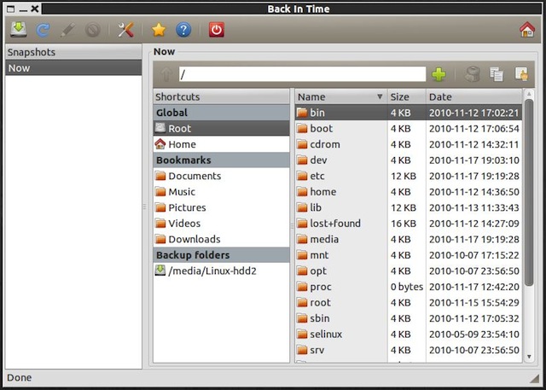
Task: Click the Videos bookmark folder icon
Action: click(x=160, y=224)
